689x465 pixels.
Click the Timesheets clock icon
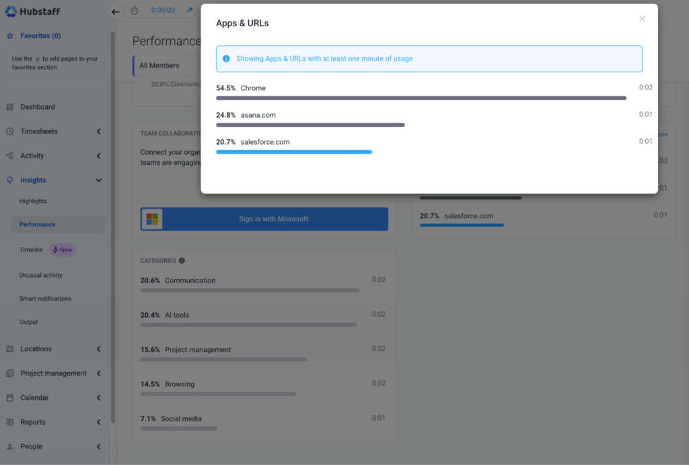pos(10,131)
